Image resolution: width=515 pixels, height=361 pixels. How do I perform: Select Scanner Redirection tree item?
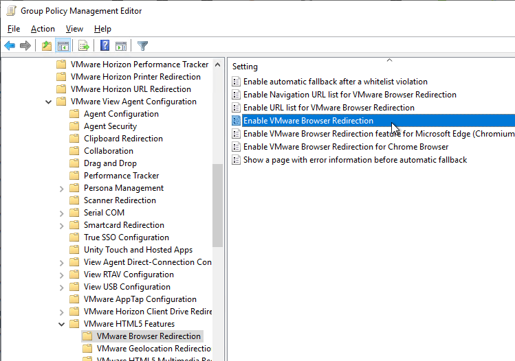(120, 200)
